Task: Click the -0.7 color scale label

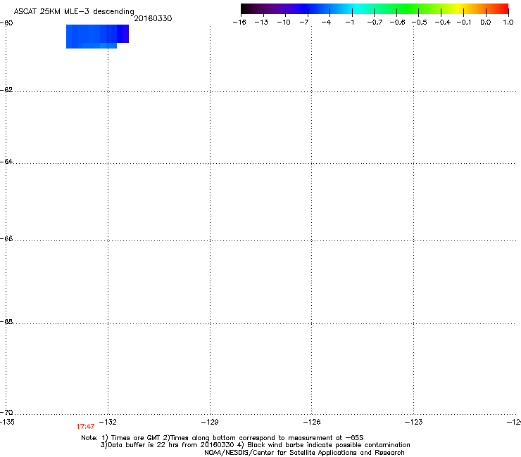Action: [375, 22]
